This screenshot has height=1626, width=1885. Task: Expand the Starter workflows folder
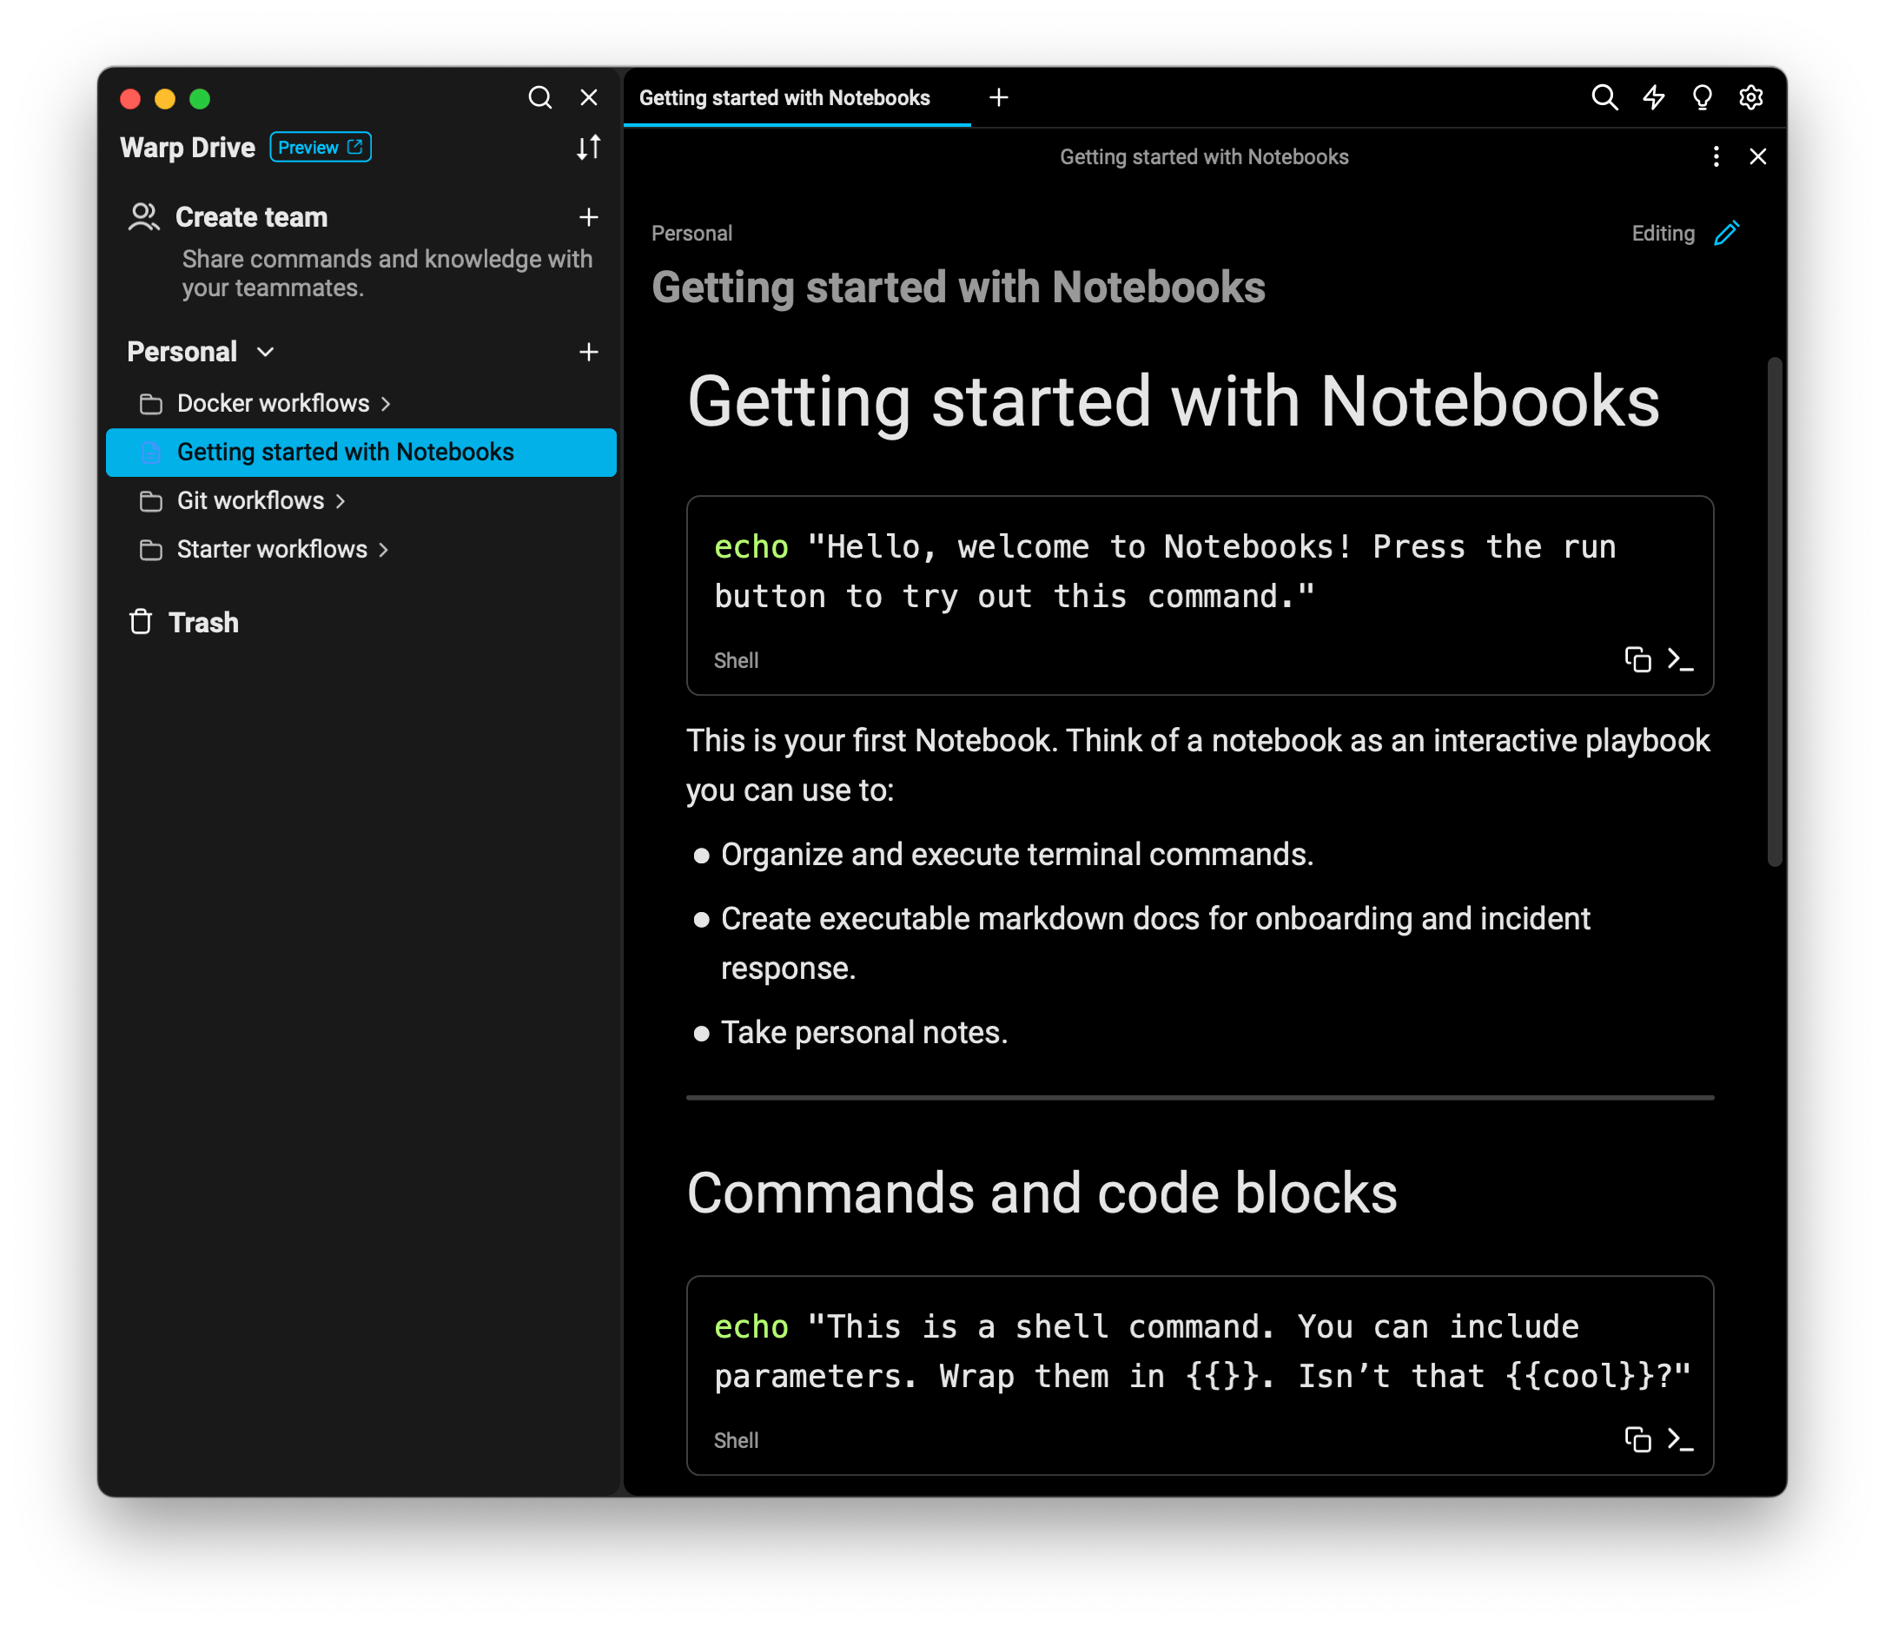coord(272,549)
